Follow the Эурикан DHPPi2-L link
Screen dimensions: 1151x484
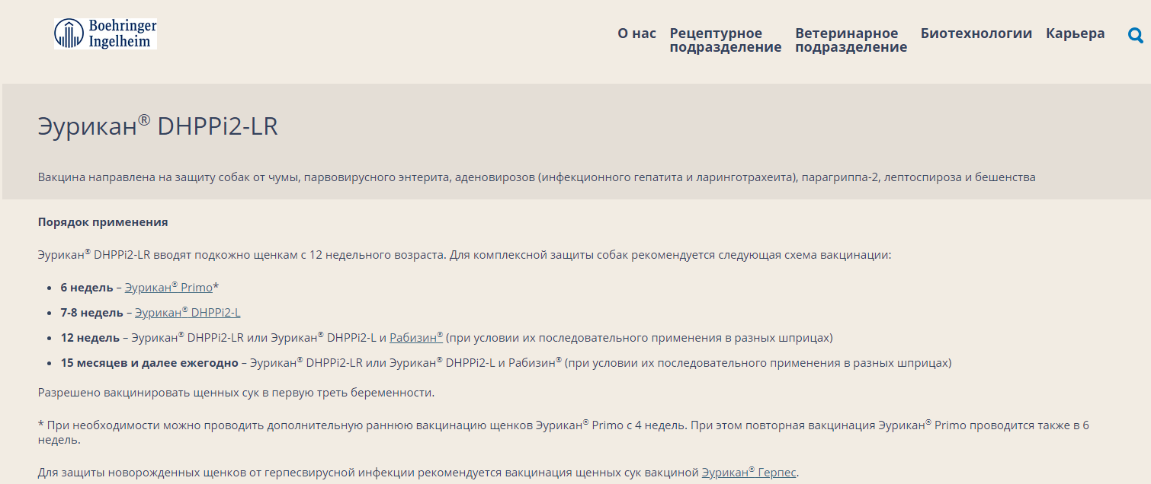188,312
